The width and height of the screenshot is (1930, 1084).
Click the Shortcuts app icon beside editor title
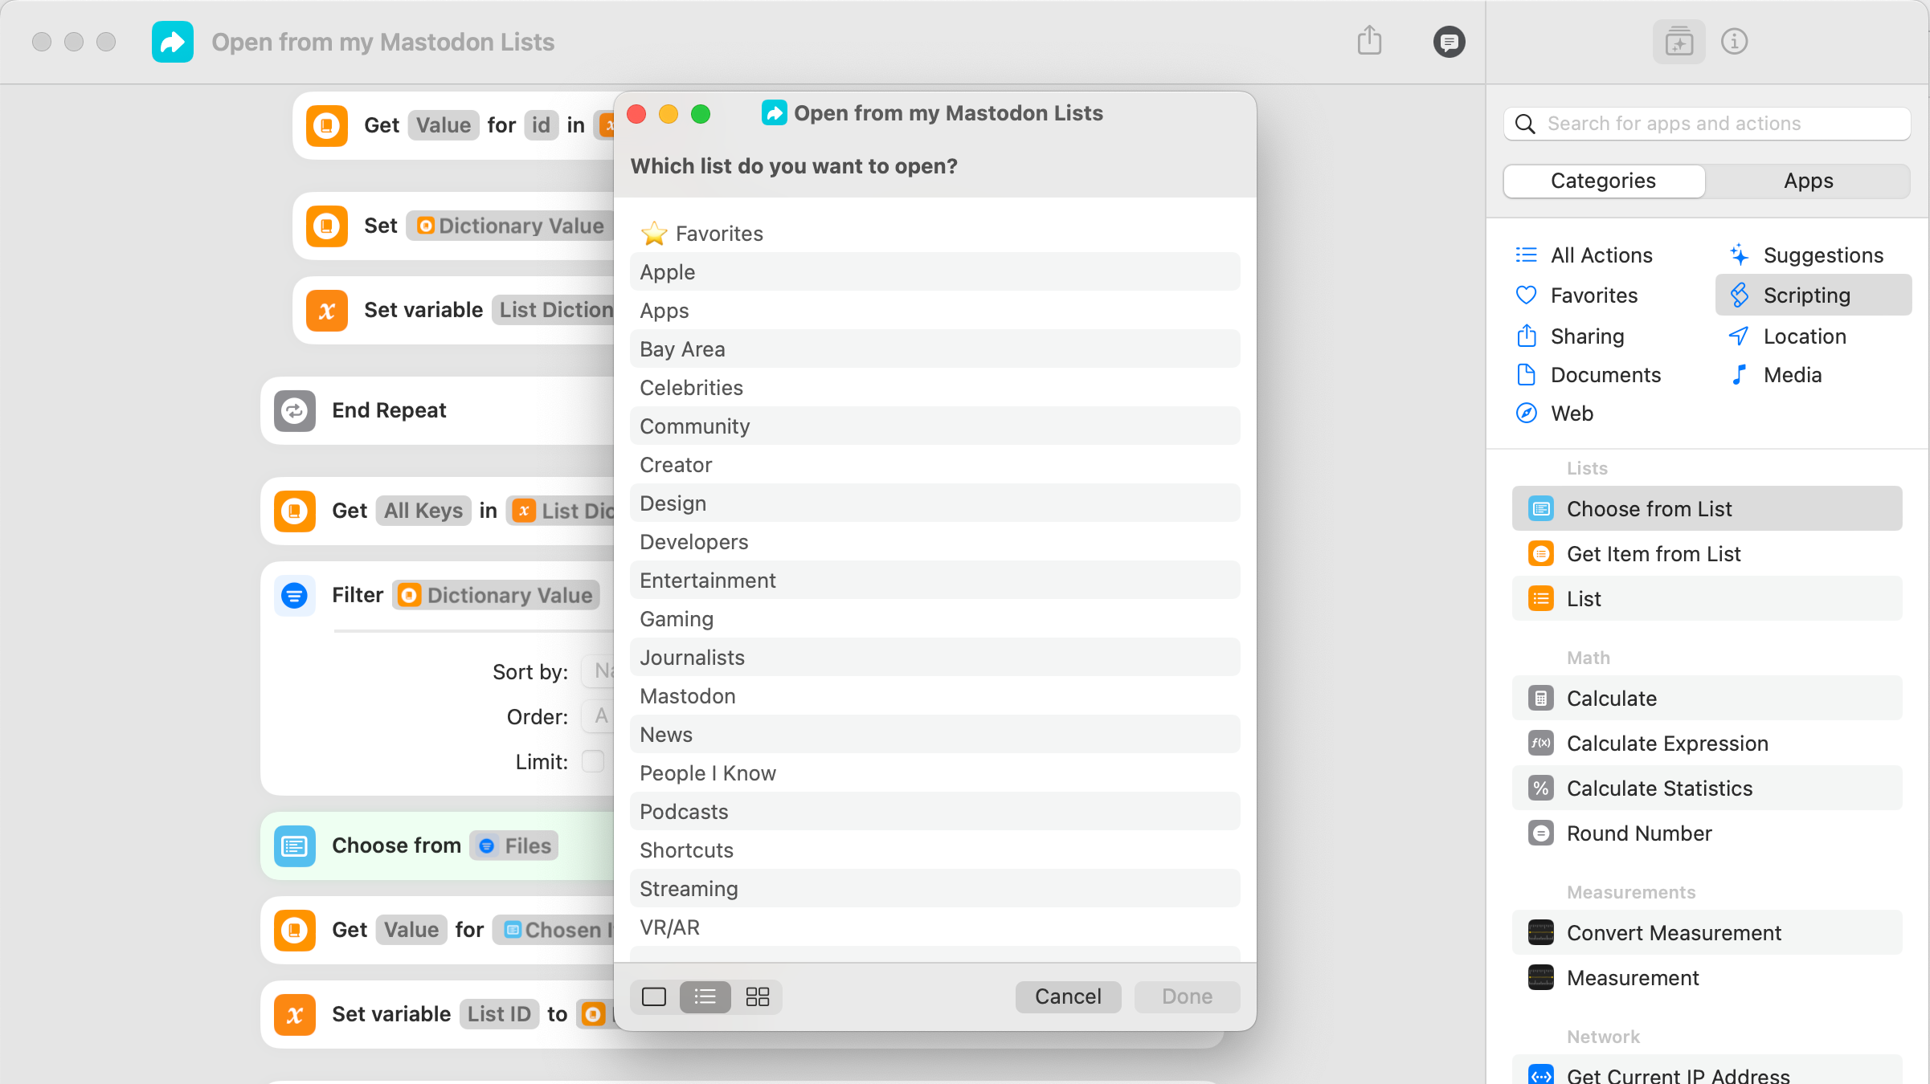tap(172, 42)
